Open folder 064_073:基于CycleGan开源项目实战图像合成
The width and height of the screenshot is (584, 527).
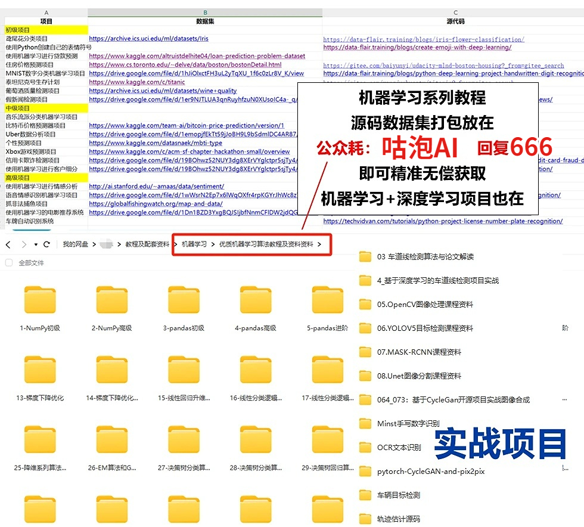[x=445, y=399]
